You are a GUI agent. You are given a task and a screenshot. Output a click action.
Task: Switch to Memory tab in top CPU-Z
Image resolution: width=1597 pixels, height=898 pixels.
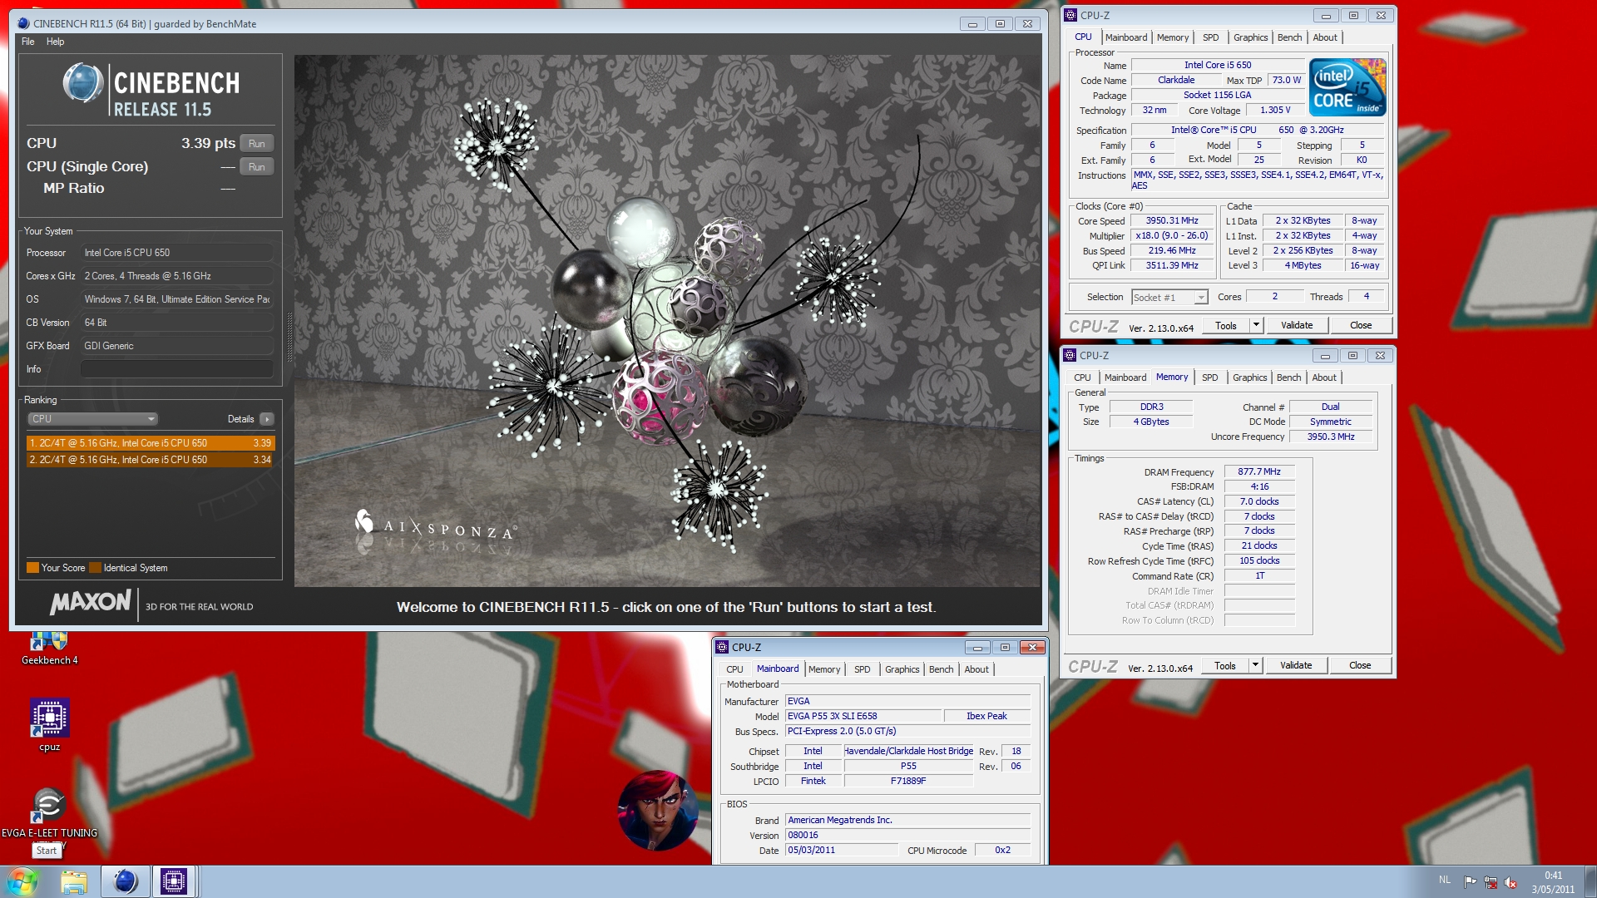1173,37
